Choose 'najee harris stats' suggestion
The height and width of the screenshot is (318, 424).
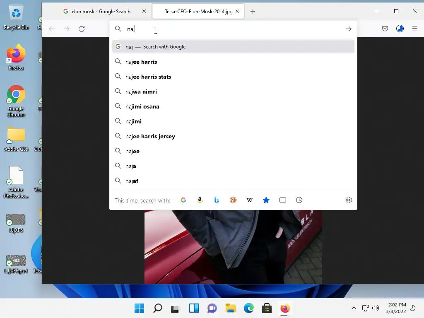click(233, 77)
